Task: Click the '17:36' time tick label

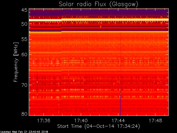Action: click(x=44, y=121)
